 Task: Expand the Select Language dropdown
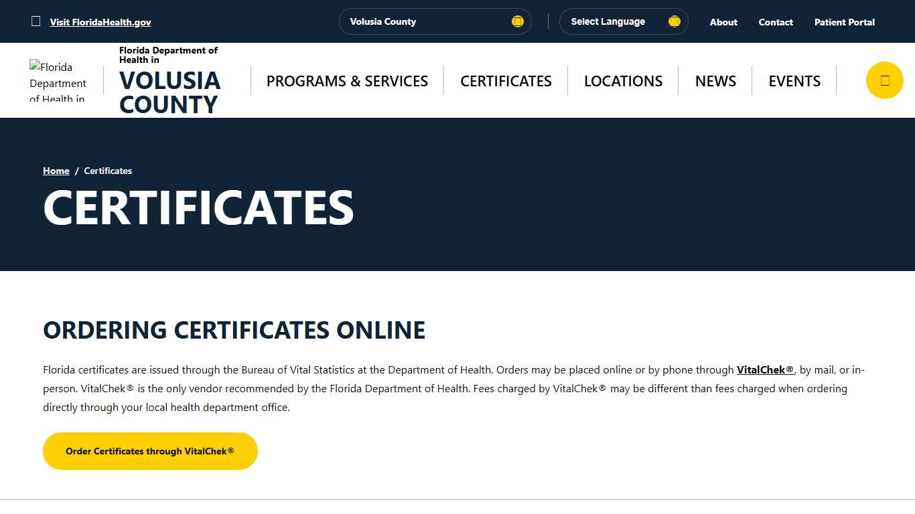coord(623,21)
